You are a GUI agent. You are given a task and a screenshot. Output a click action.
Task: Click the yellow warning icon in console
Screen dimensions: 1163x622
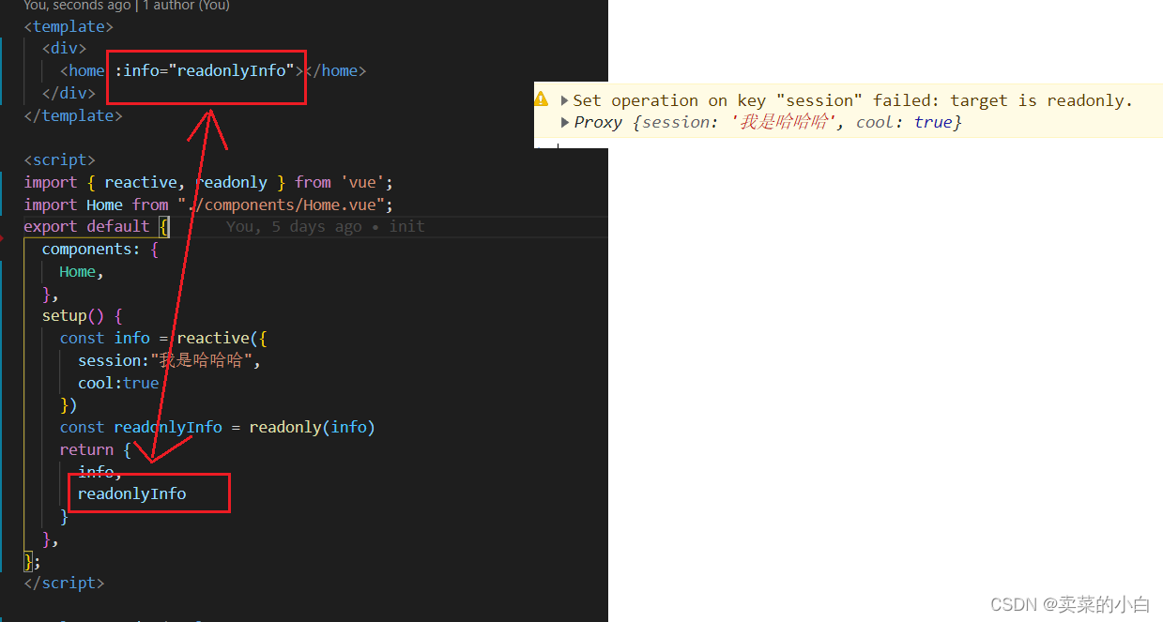click(542, 99)
